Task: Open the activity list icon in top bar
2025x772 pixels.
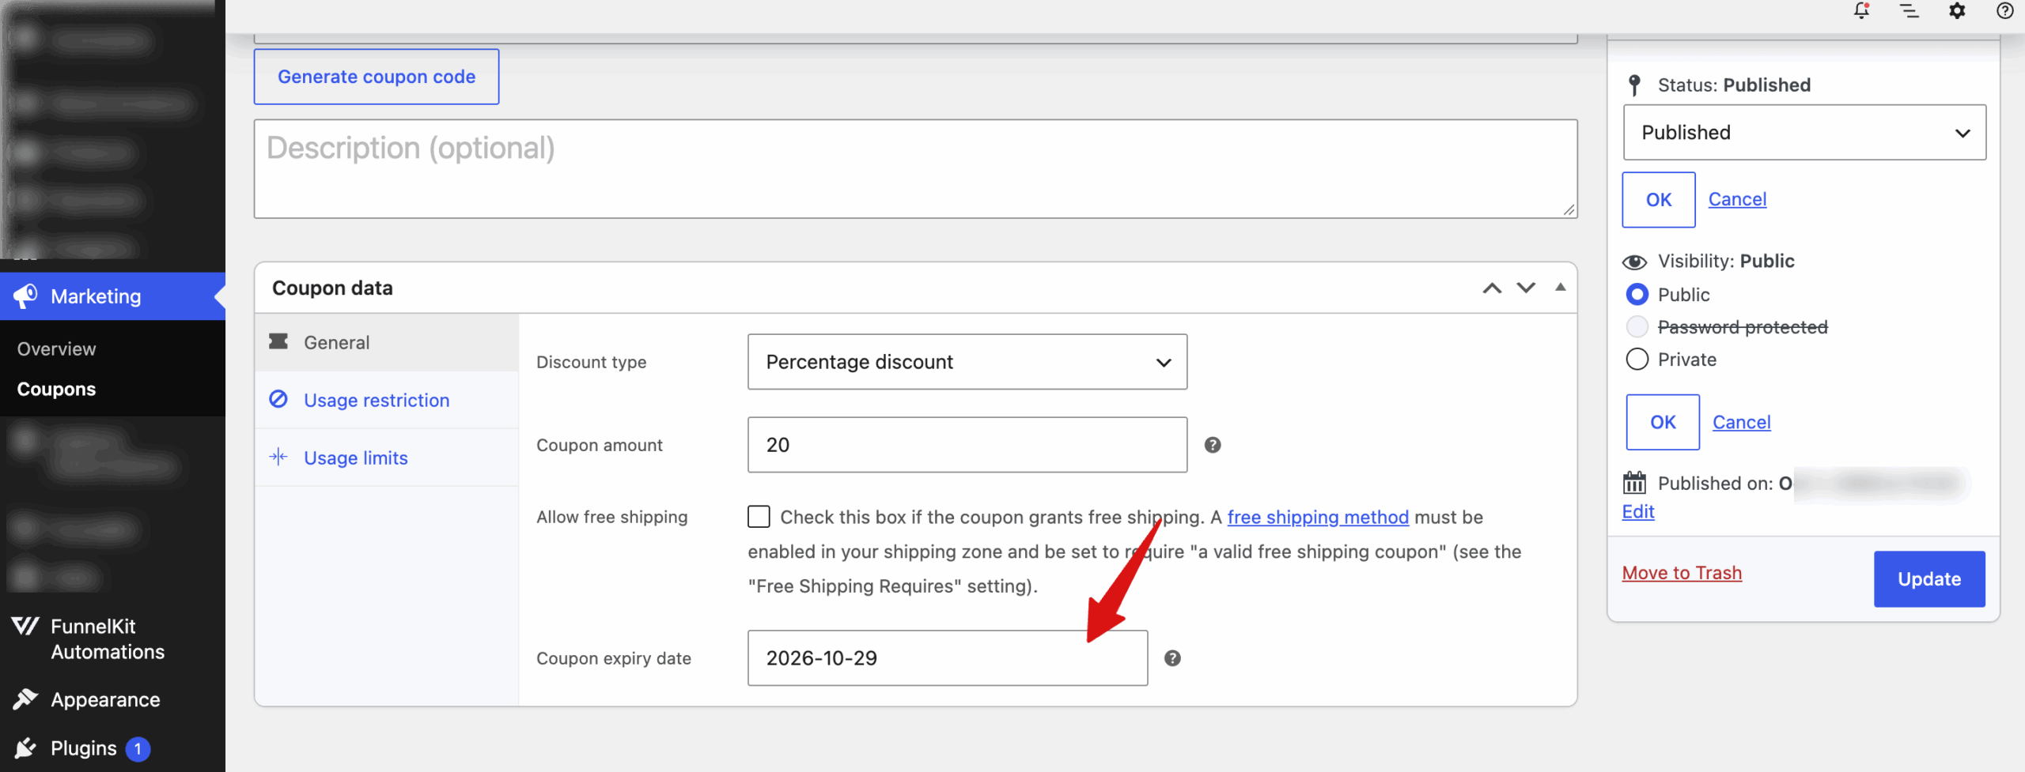Action: (x=1910, y=11)
